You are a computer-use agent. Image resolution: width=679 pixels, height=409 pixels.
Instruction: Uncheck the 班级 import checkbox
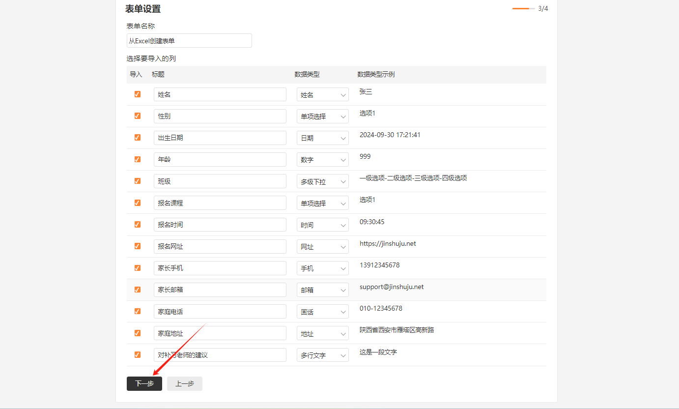tap(138, 181)
